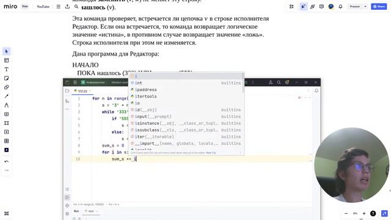Click the miro logo

(10, 7)
